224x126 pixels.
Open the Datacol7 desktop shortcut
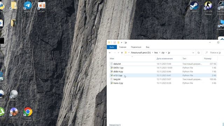14,96
